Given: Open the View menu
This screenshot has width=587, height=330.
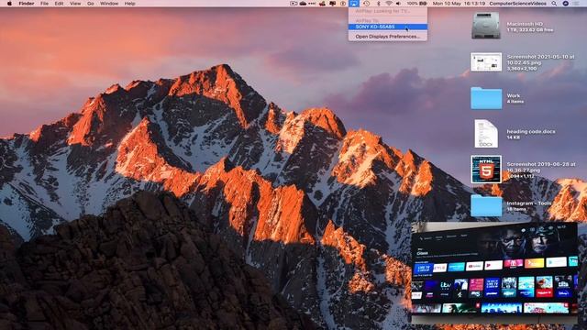Looking at the screenshot, I should point(75,4).
